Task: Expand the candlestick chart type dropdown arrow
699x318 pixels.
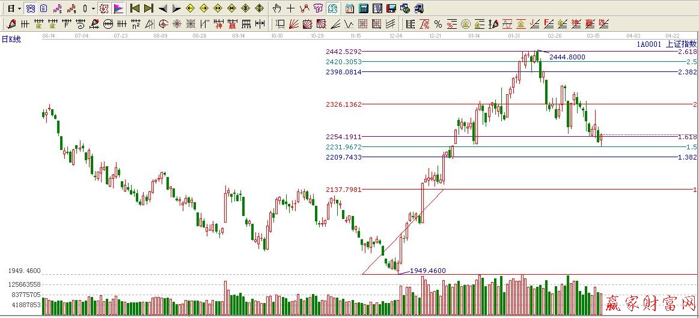Action: (93, 8)
